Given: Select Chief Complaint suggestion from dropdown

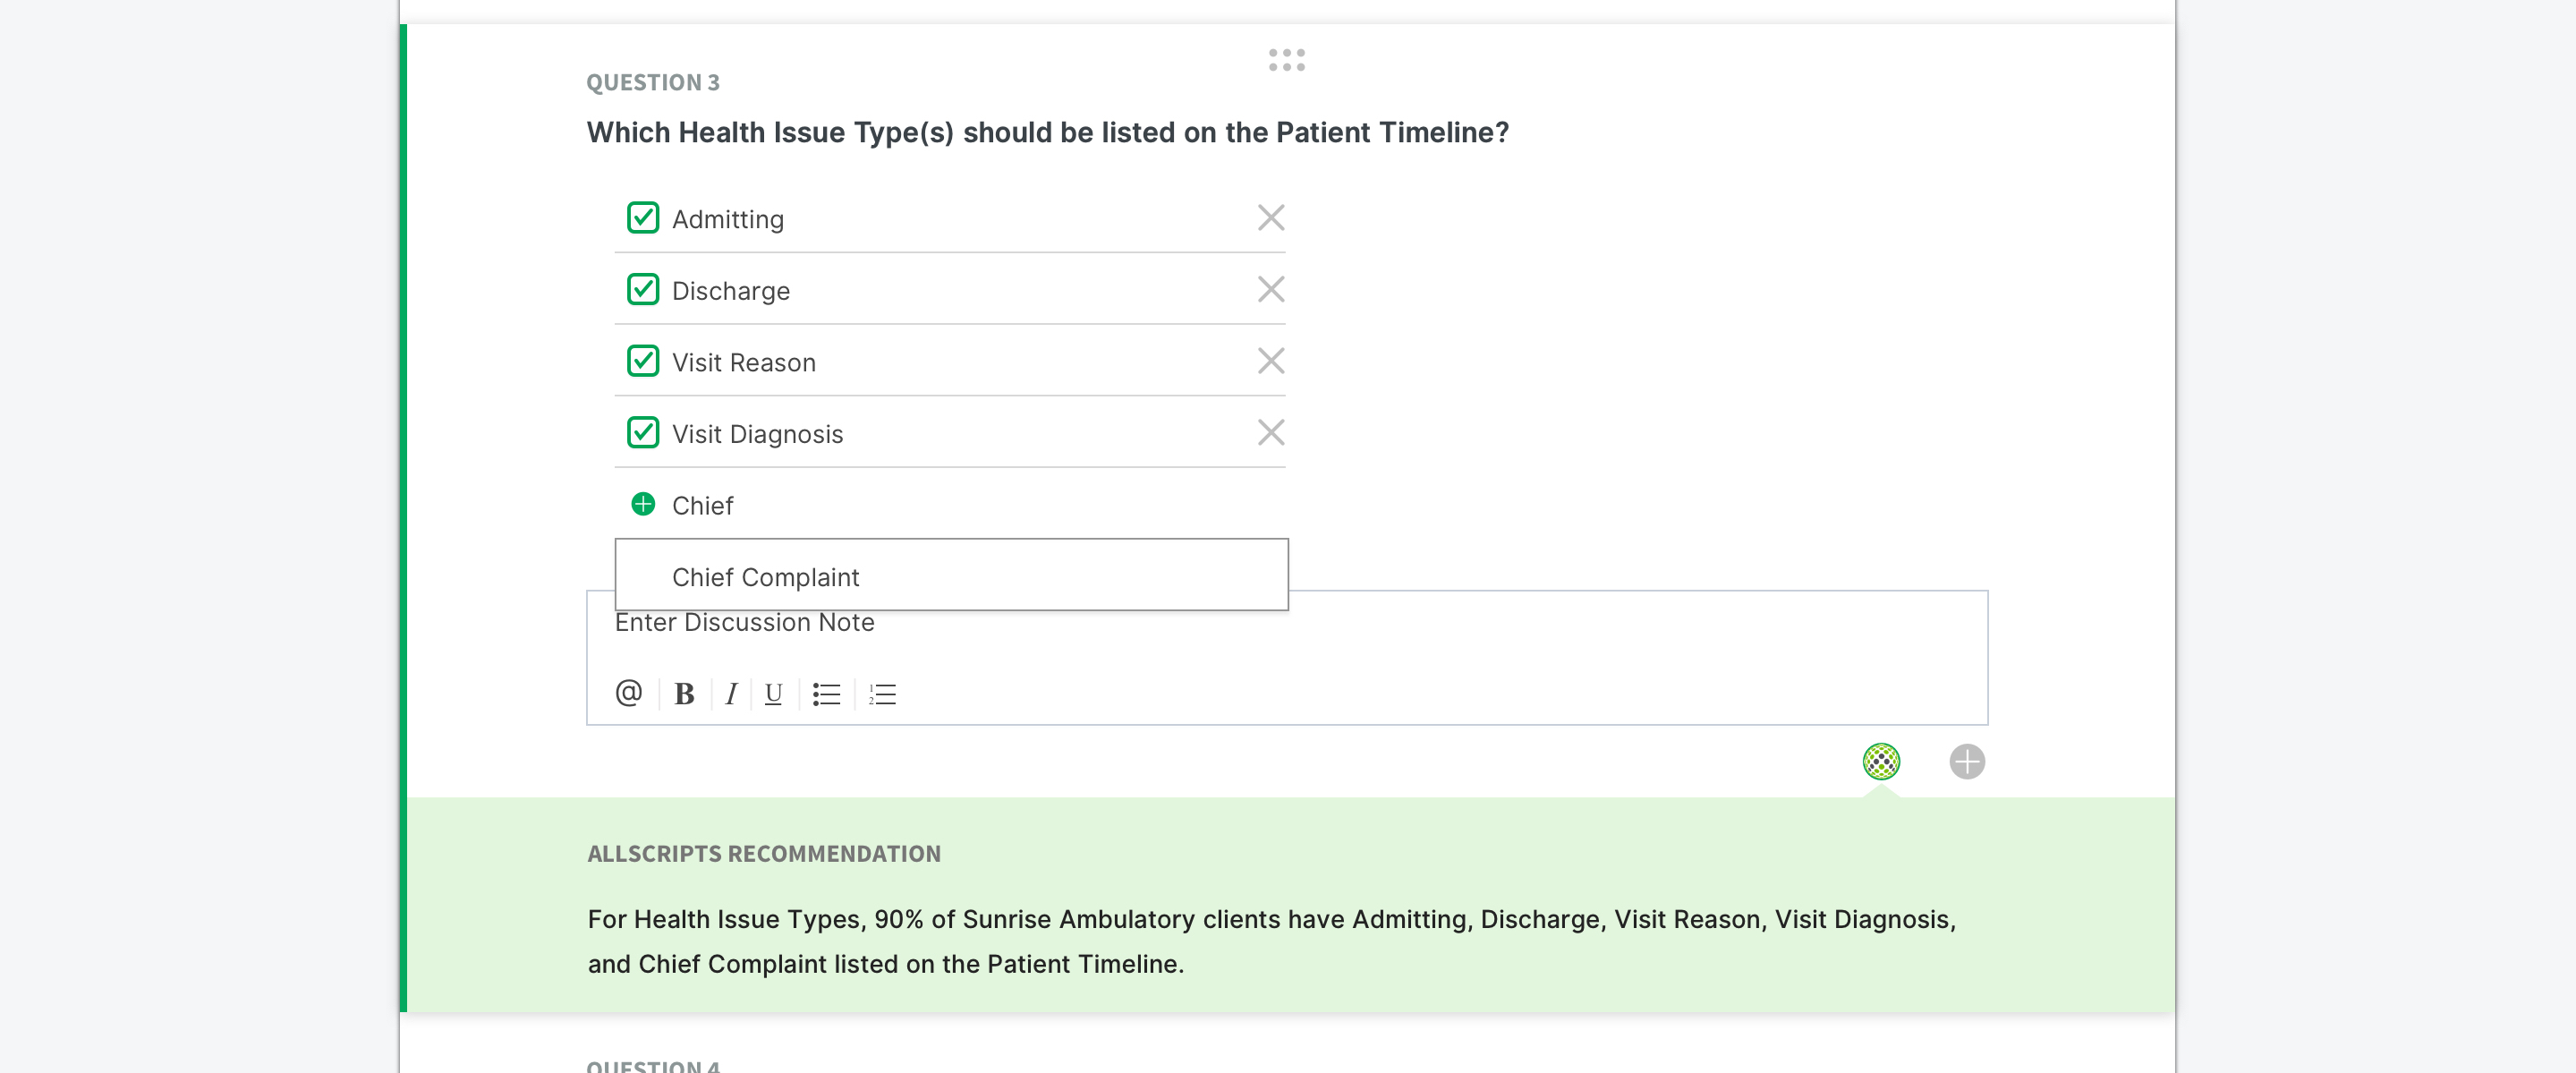Looking at the screenshot, I should pos(766,577).
